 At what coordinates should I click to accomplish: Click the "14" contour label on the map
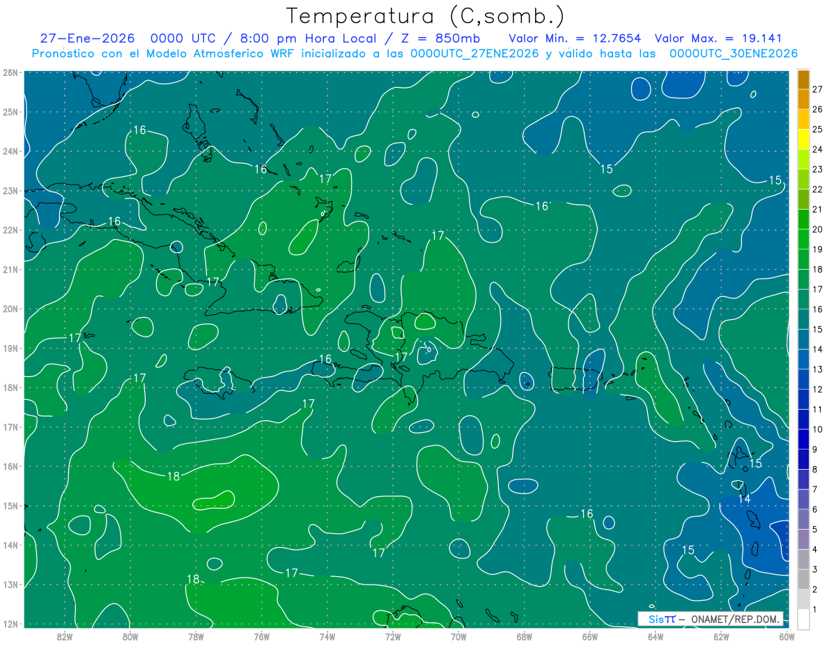click(744, 499)
